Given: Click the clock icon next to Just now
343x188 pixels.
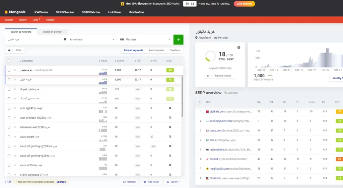Looking at the screenshot, I should (225, 93).
